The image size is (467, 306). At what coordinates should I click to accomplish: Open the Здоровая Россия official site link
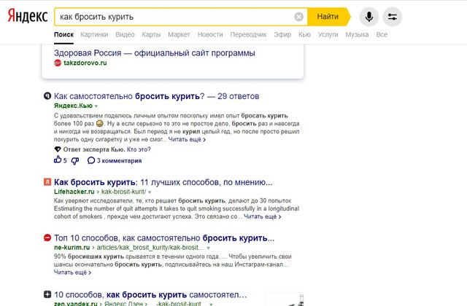(155, 52)
